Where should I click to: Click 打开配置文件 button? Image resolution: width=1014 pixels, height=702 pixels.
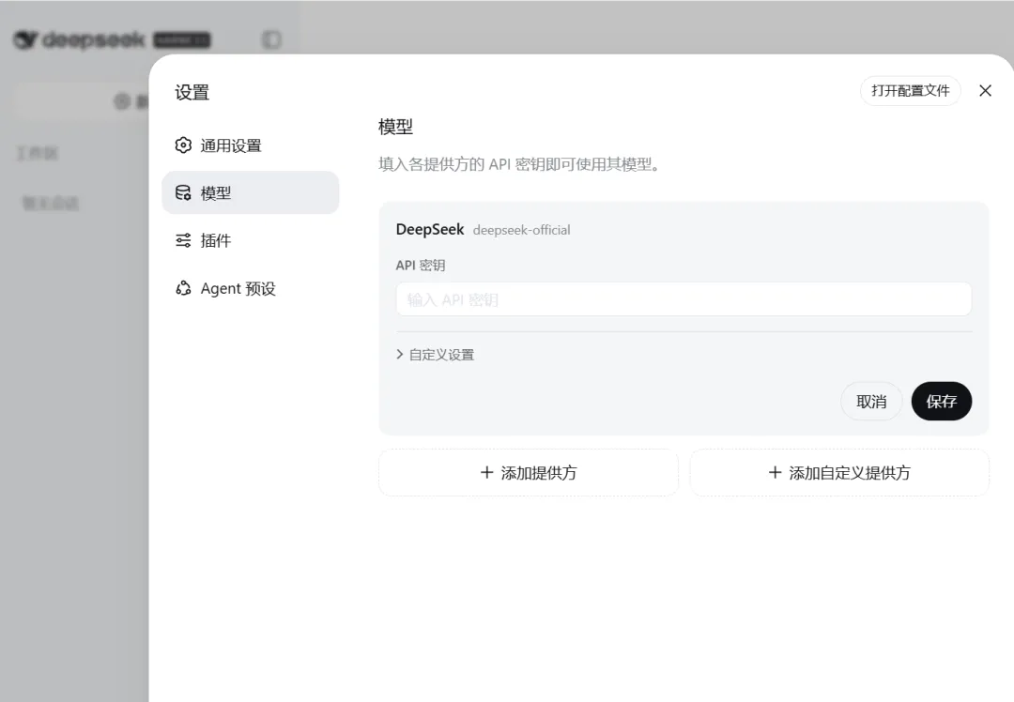click(910, 90)
